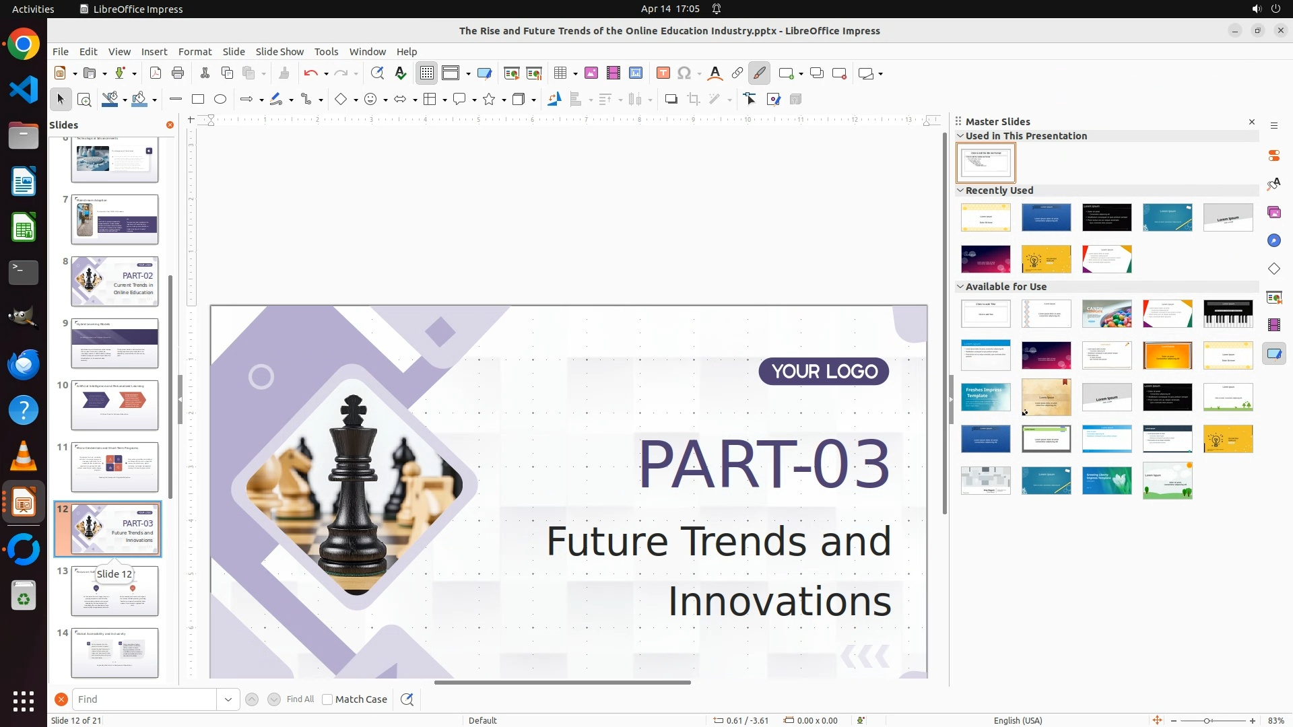Toggle the Display Grid button
The image size is (1293, 727).
pos(427,73)
